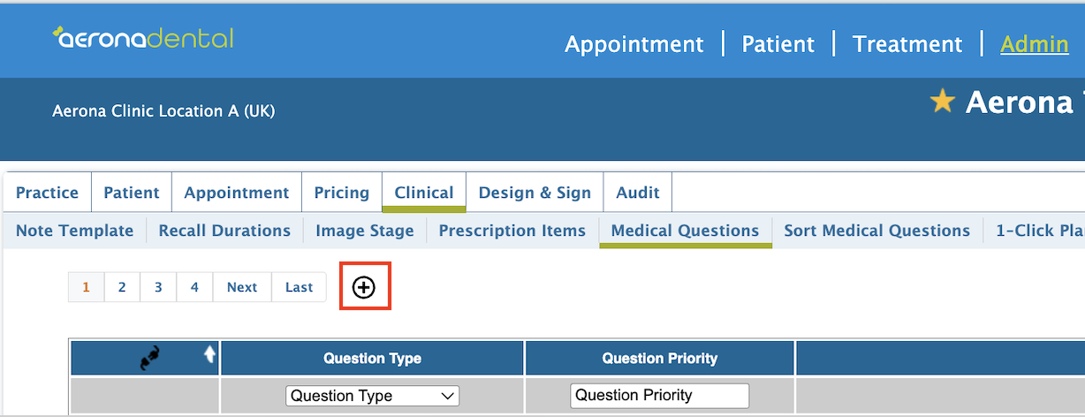Open the Question Type filter dropdown
Image resolution: width=1085 pixels, height=417 pixels.
click(x=372, y=396)
